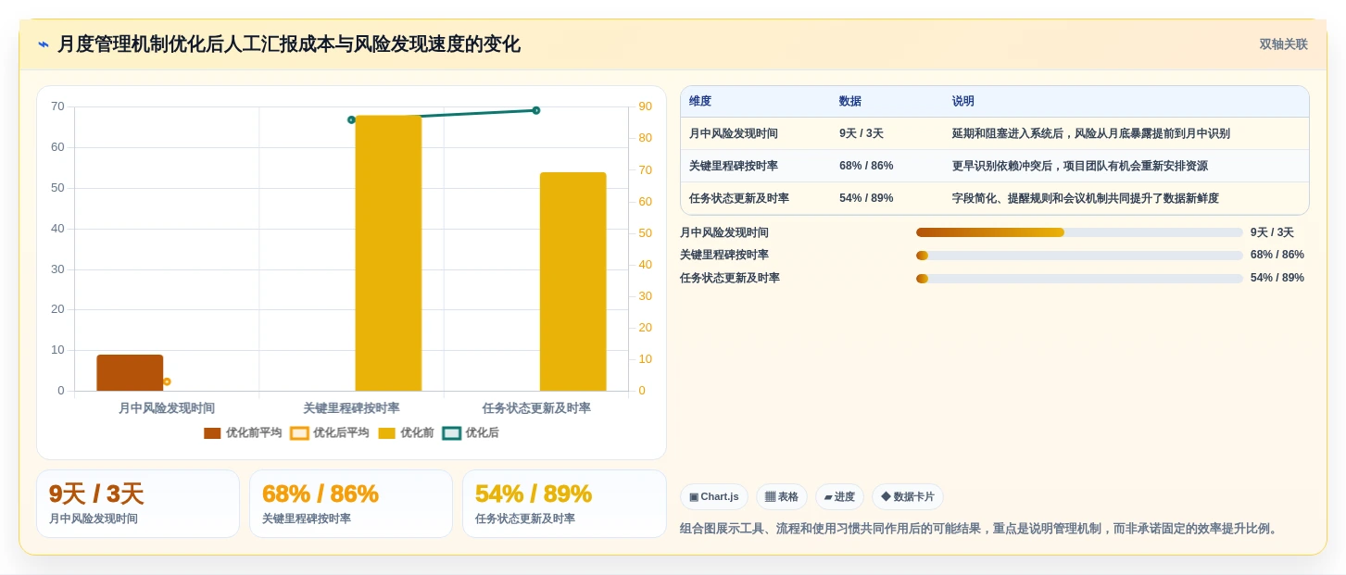Open the 9天 / 3天 data card
The height and width of the screenshot is (575, 1346).
pos(138,504)
